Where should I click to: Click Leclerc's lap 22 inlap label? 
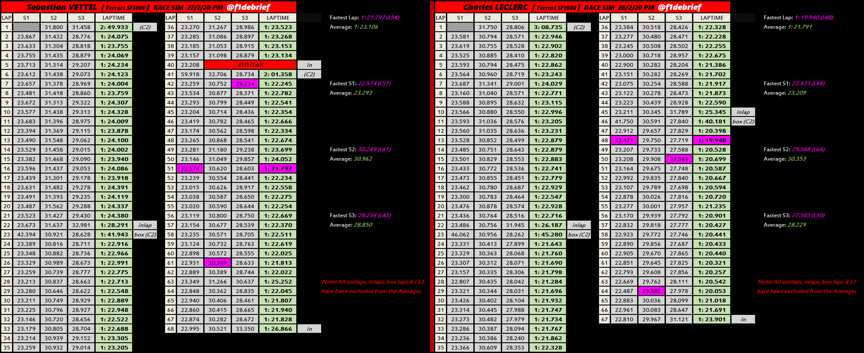(579, 225)
